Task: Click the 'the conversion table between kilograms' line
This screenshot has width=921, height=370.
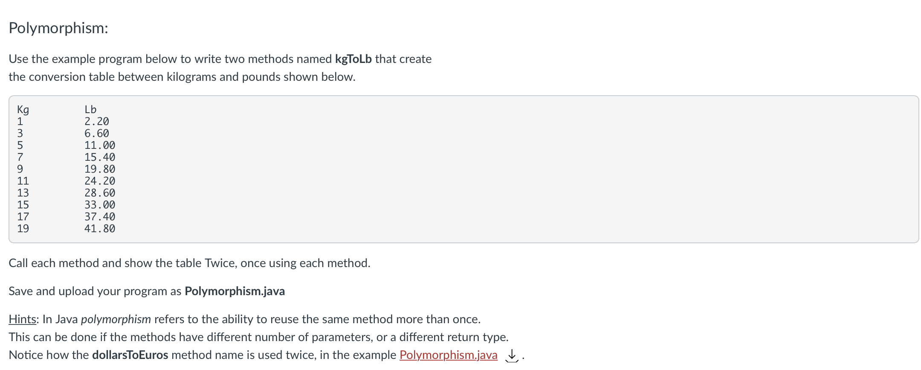Action: 182,77
